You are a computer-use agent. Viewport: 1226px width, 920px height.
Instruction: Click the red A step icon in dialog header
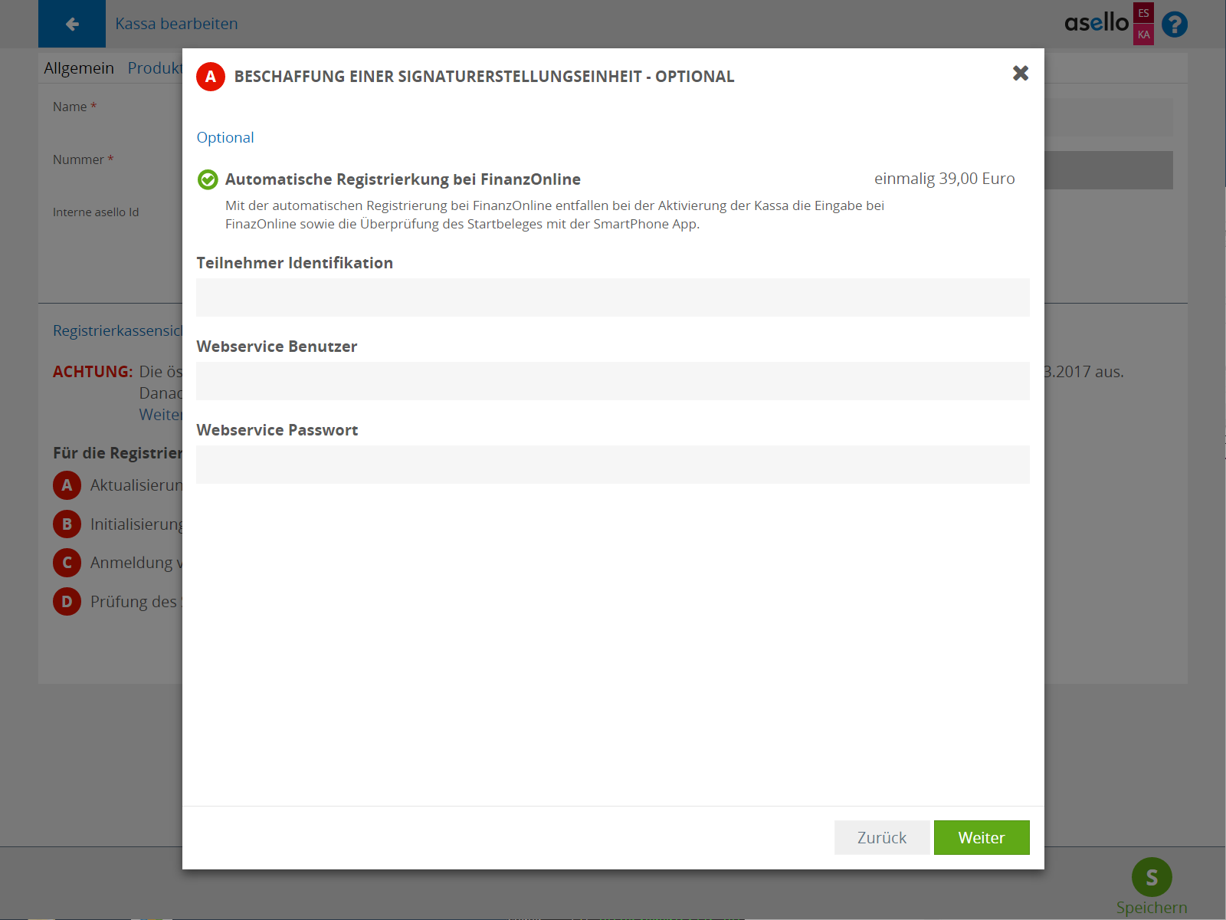pyautogui.click(x=211, y=77)
